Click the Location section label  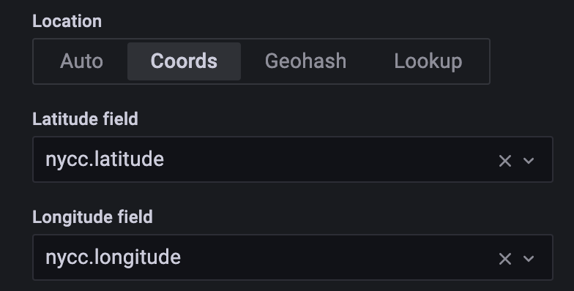[x=67, y=21]
